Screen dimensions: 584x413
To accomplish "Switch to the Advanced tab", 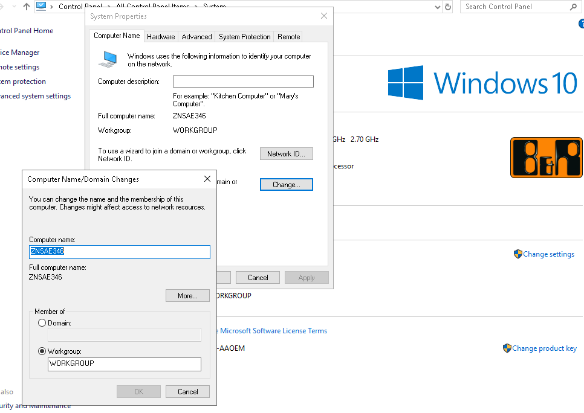I will pyautogui.click(x=196, y=36).
